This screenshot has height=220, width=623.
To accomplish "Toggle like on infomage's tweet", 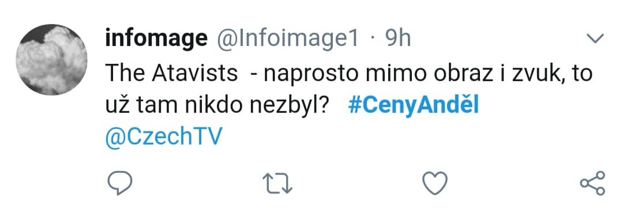I will (x=435, y=183).
